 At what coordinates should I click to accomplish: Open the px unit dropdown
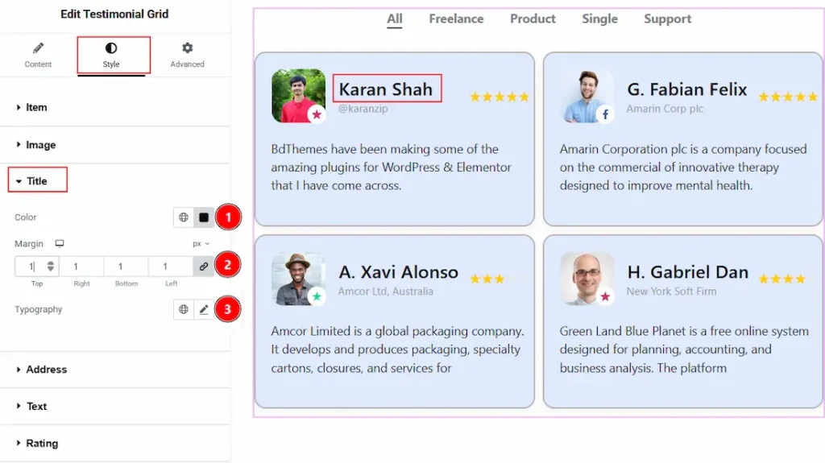click(201, 243)
